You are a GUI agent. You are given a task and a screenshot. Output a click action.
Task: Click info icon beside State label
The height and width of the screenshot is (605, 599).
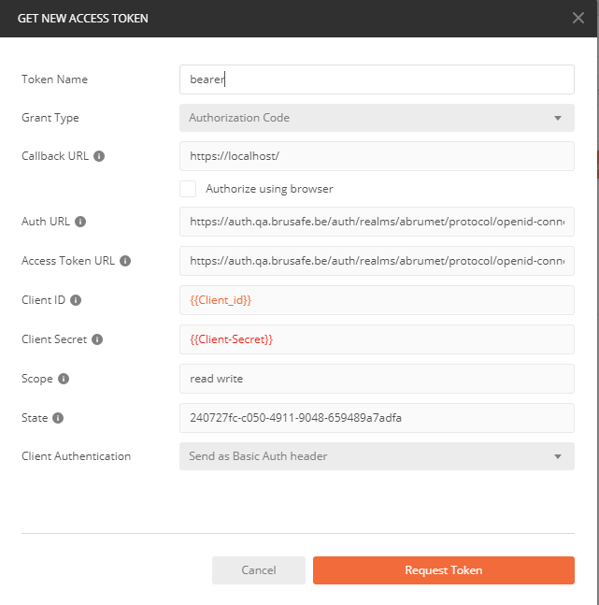point(59,418)
